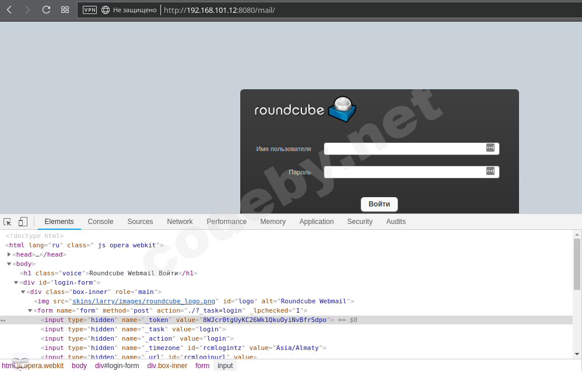Open password manager icon in password field
582x371 pixels.
pos(490,171)
